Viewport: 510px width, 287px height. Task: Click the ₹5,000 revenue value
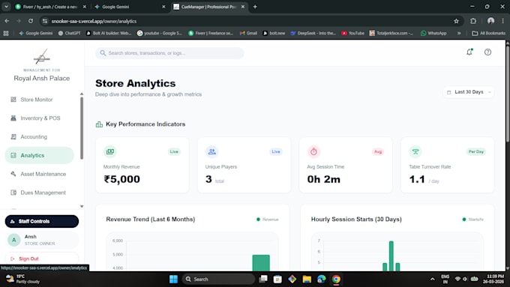121,179
